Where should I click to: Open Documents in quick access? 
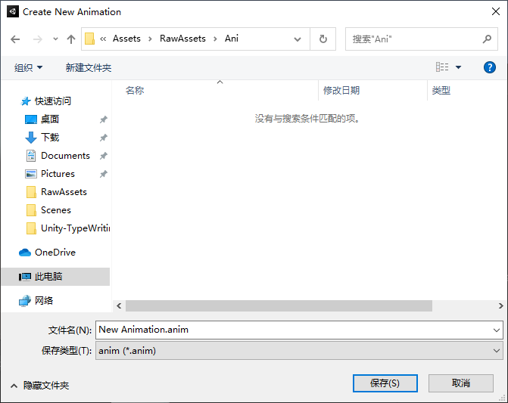tap(65, 156)
